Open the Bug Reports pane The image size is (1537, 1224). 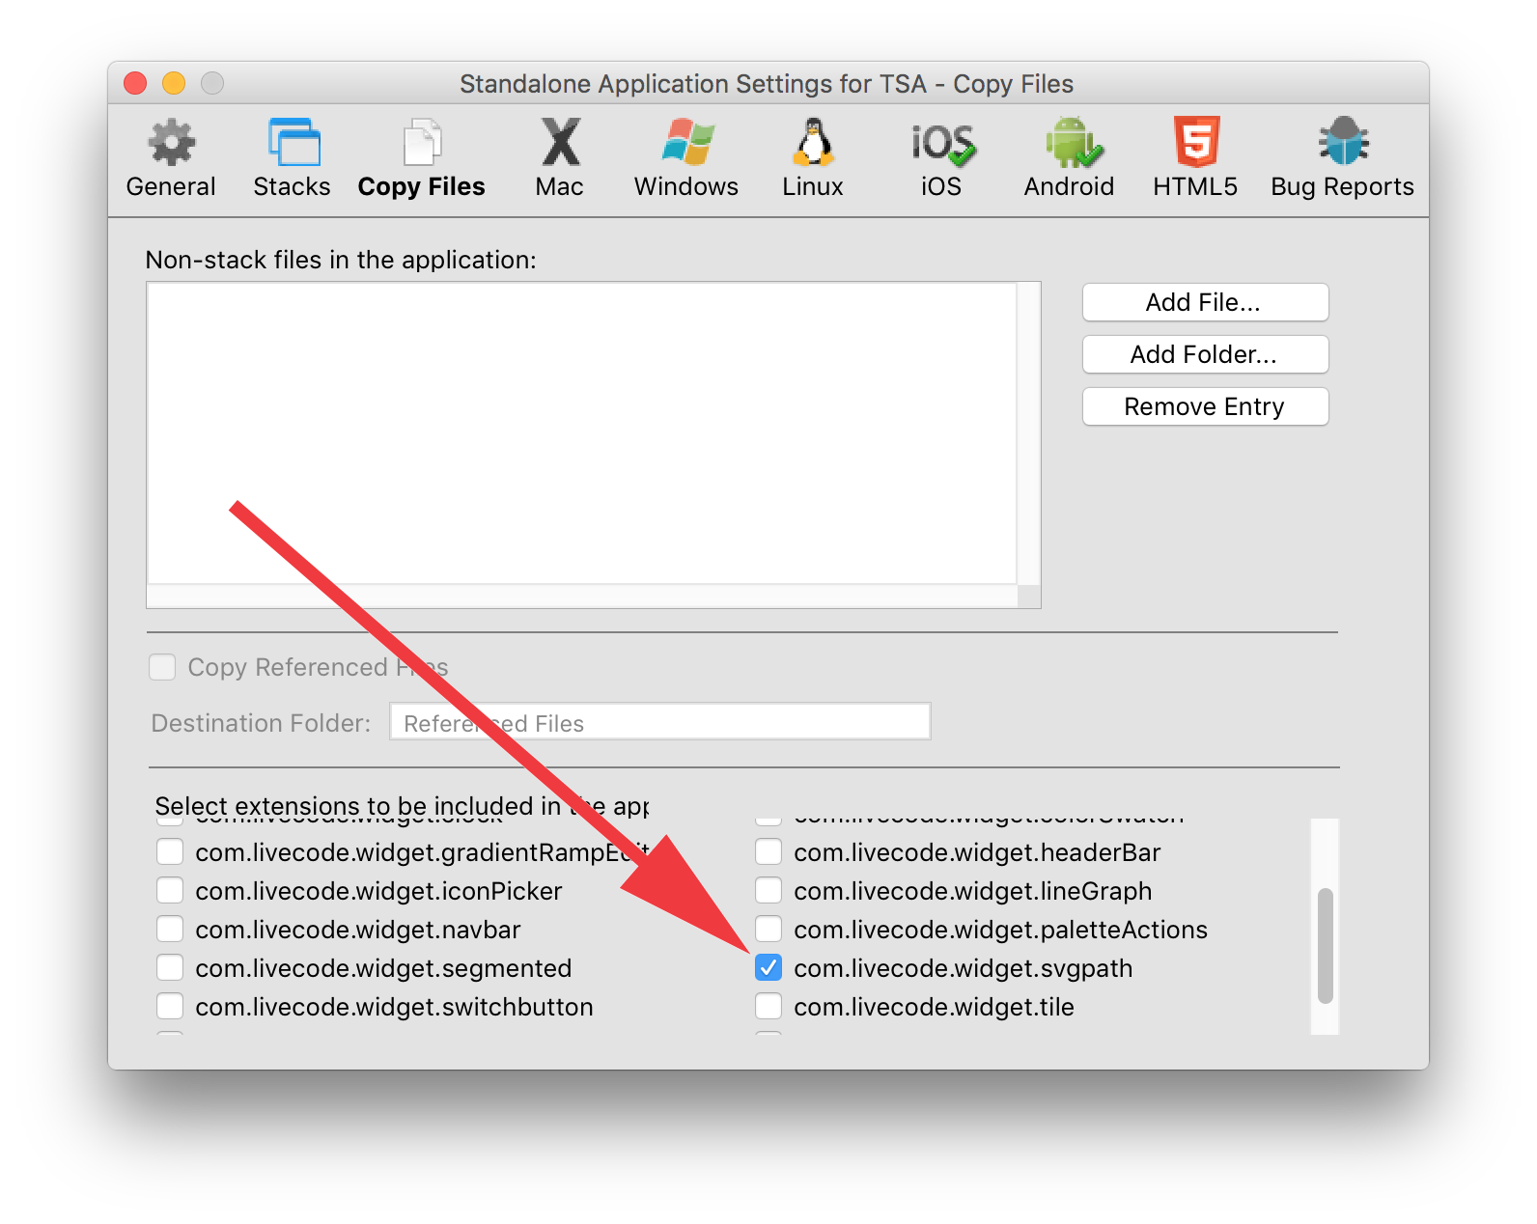1342,159
